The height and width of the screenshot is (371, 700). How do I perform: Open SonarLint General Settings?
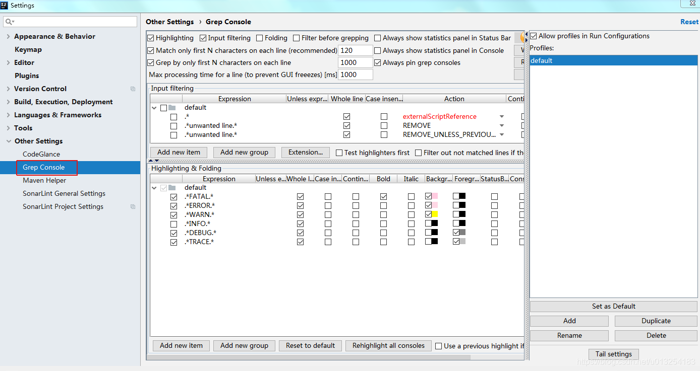coord(64,193)
